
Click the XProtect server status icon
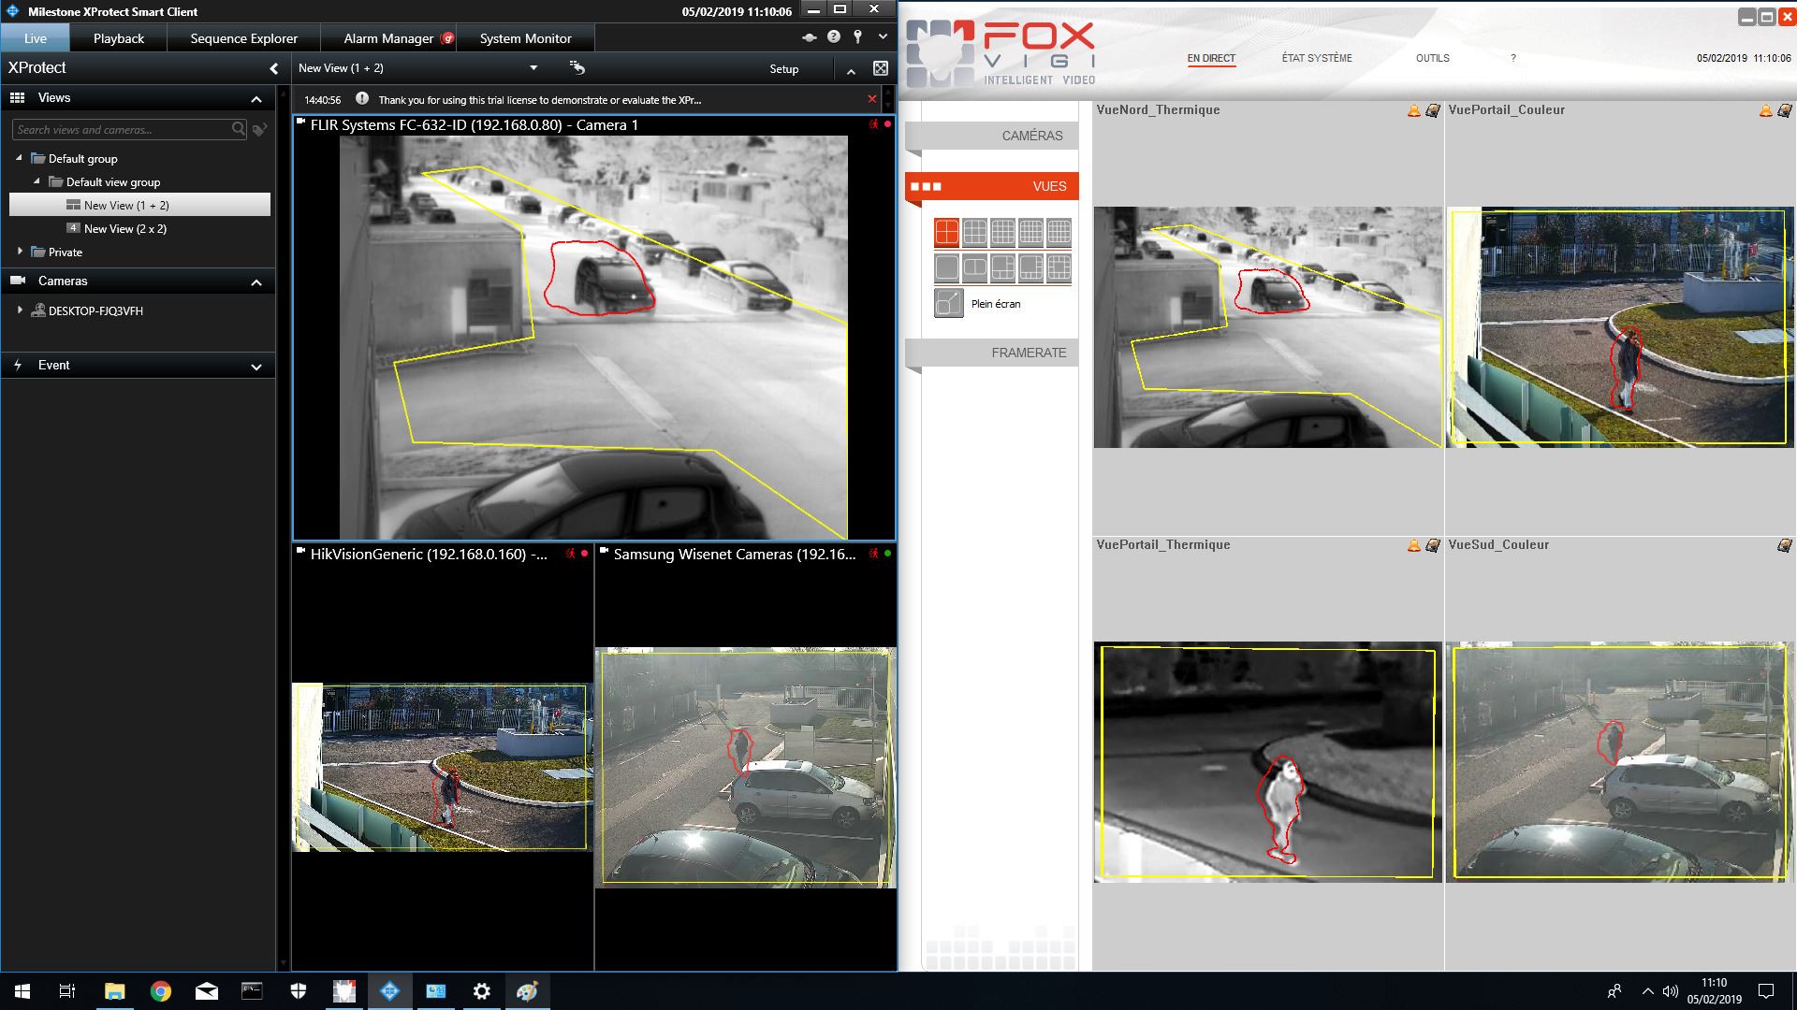click(x=810, y=37)
